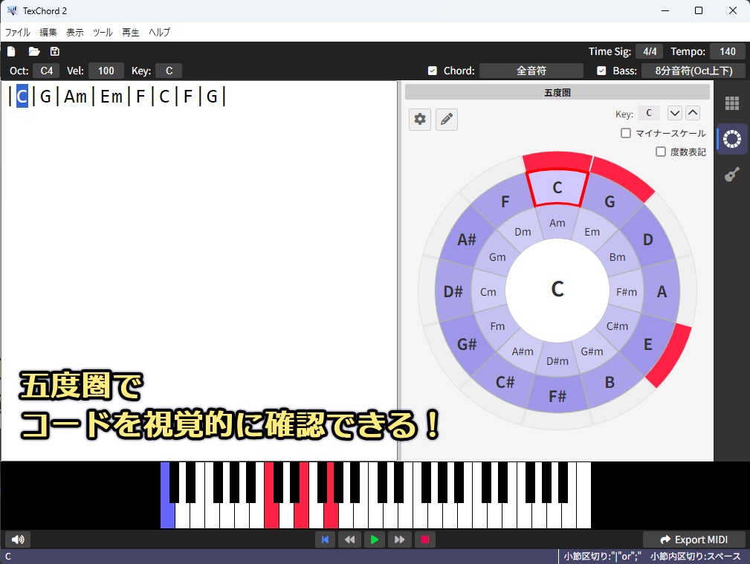The image size is (750, 564).
Task: Open a file using the folder icon
Action: click(x=33, y=51)
